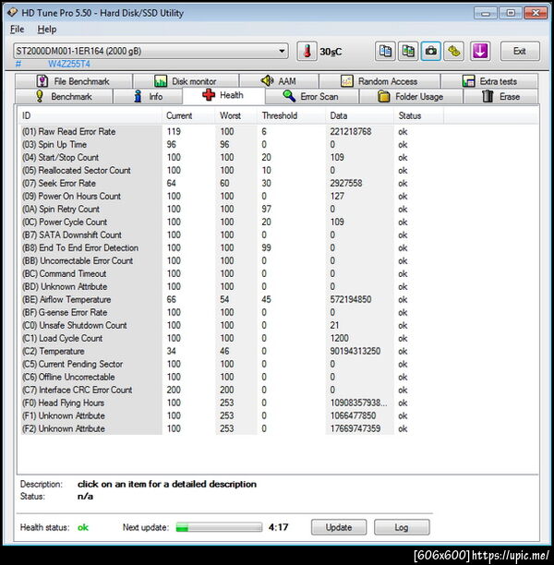This screenshot has width=554, height=565.
Task: Select the Uncorrectable Error Count row
Action: pyautogui.click(x=233, y=260)
